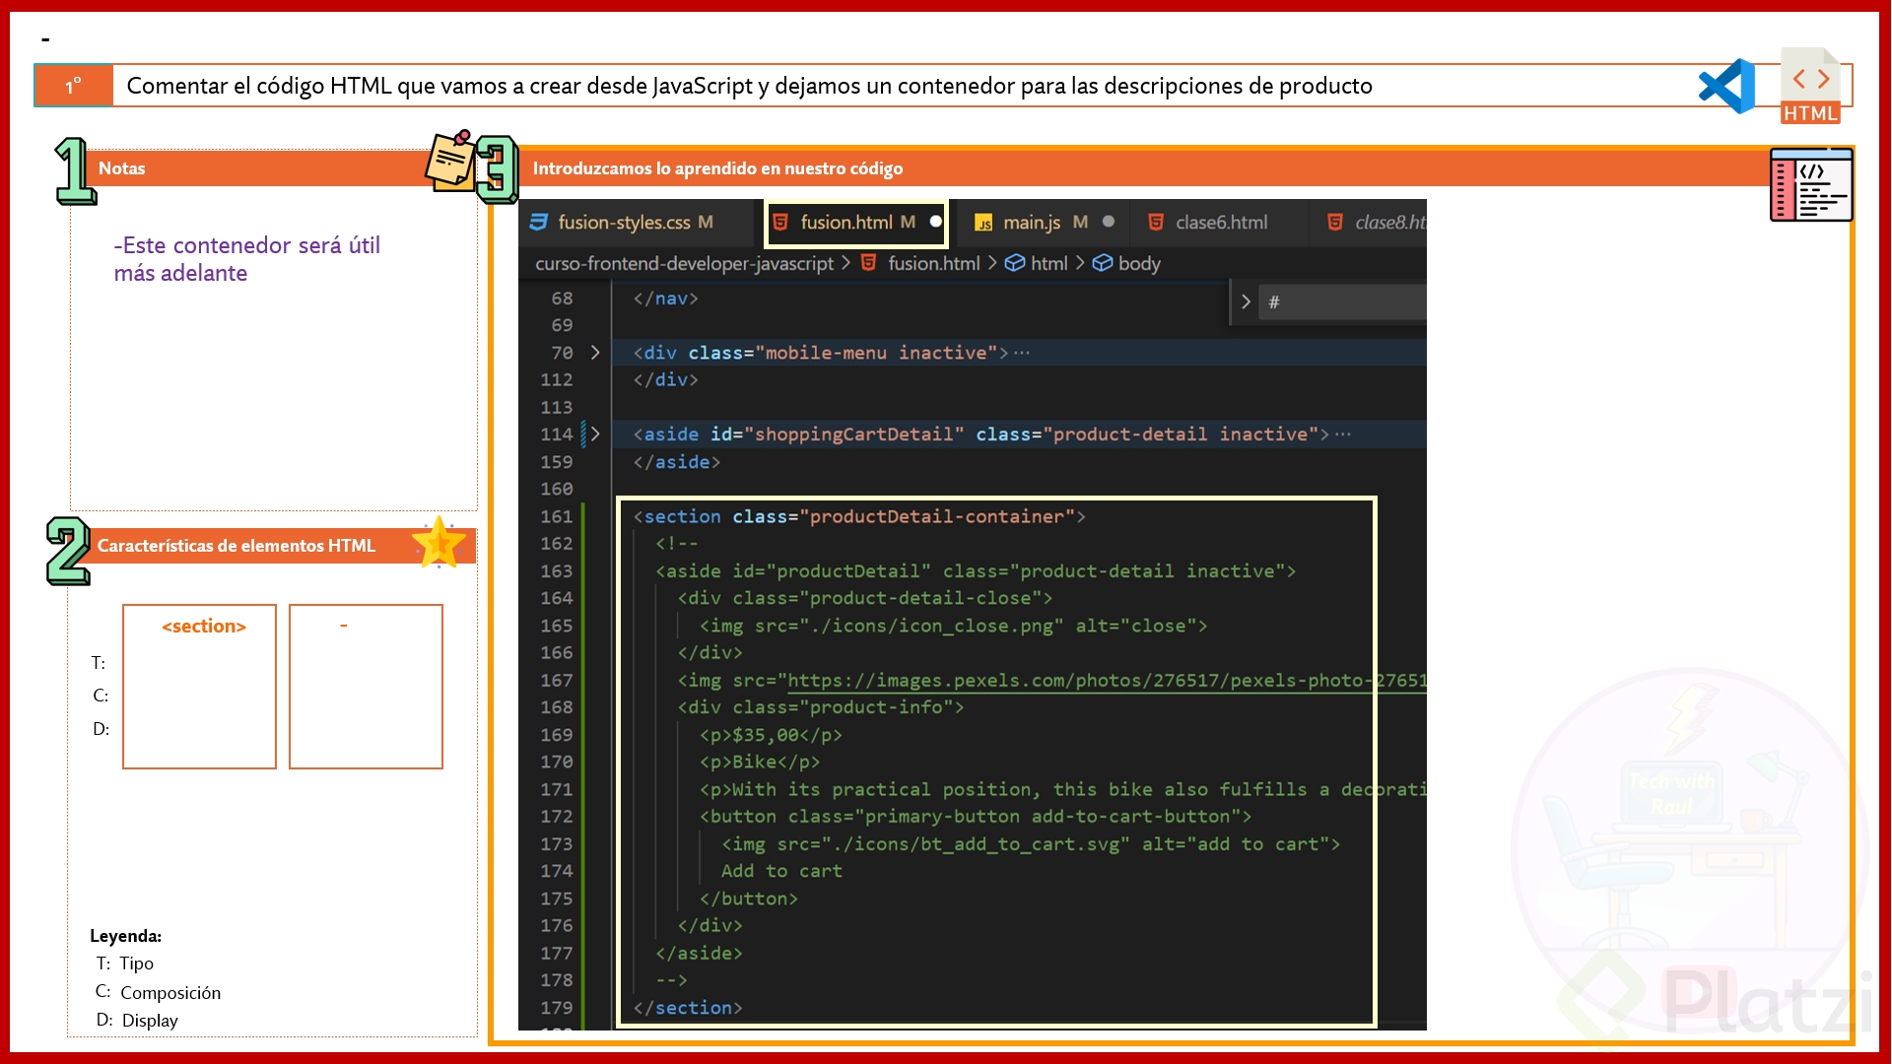The height and width of the screenshot is (1064, 1892).
Task: Click the 'T: Tipo' legend entry
Action: tap(125, 964)
